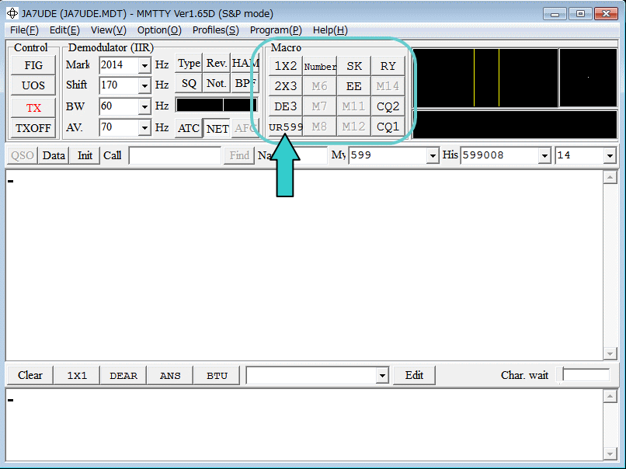Send the CQ2 macro
626x469 pixels.
(388, 106)
